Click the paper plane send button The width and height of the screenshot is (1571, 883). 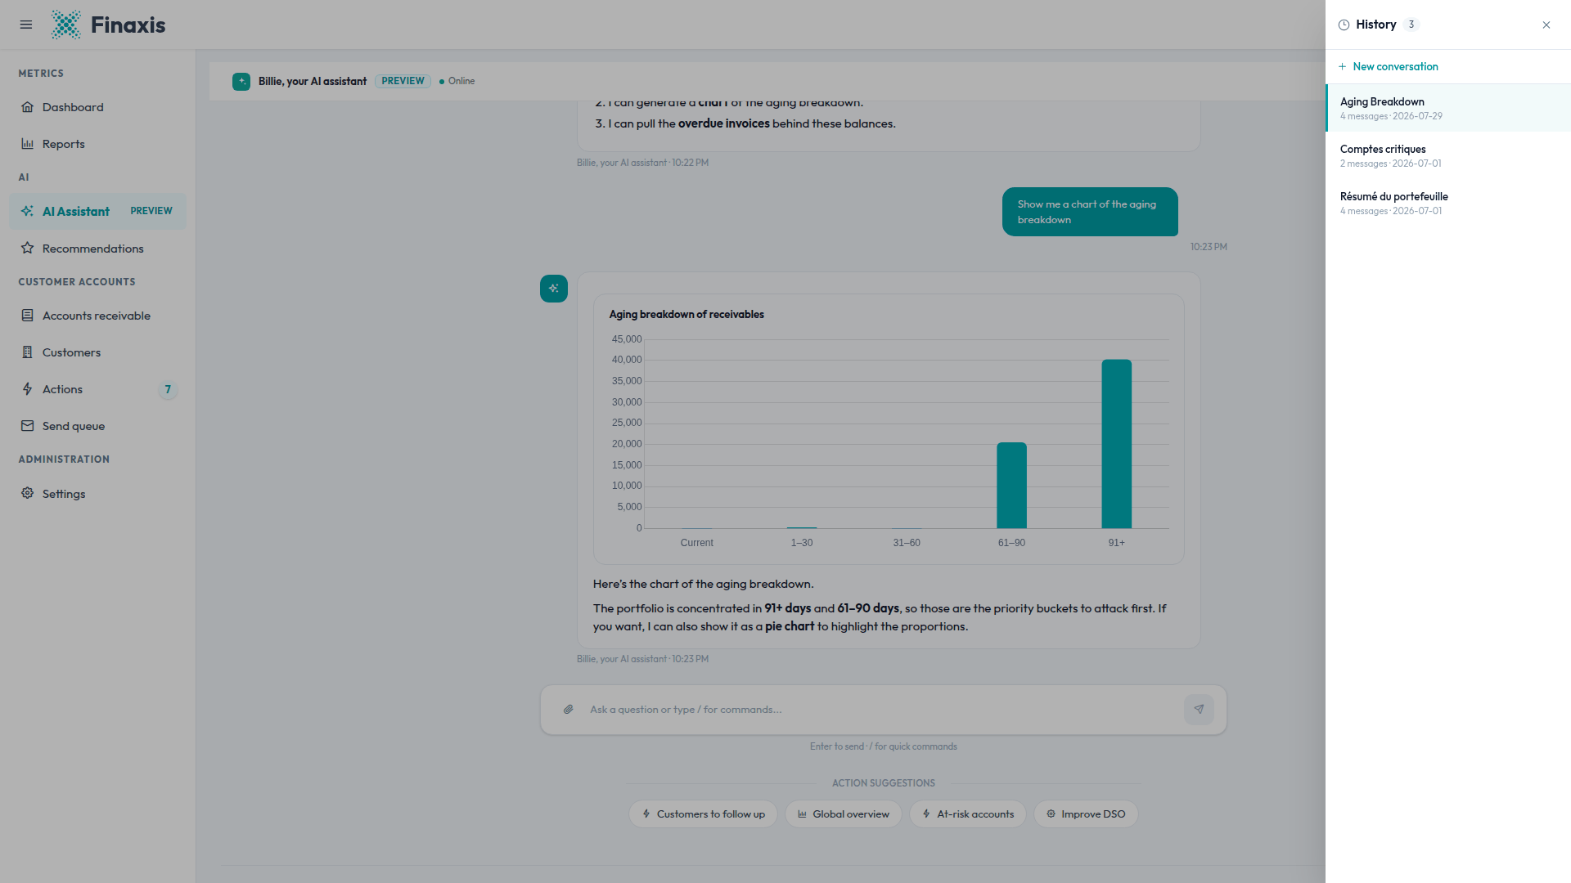(x=1199, y=710)
